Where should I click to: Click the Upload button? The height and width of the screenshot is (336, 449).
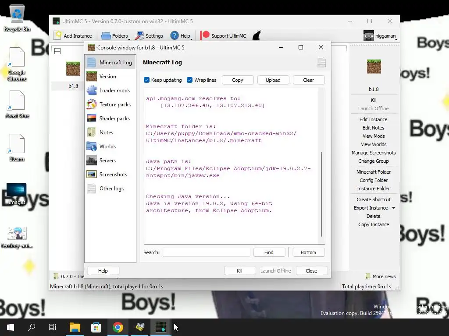tap(273, 80)
